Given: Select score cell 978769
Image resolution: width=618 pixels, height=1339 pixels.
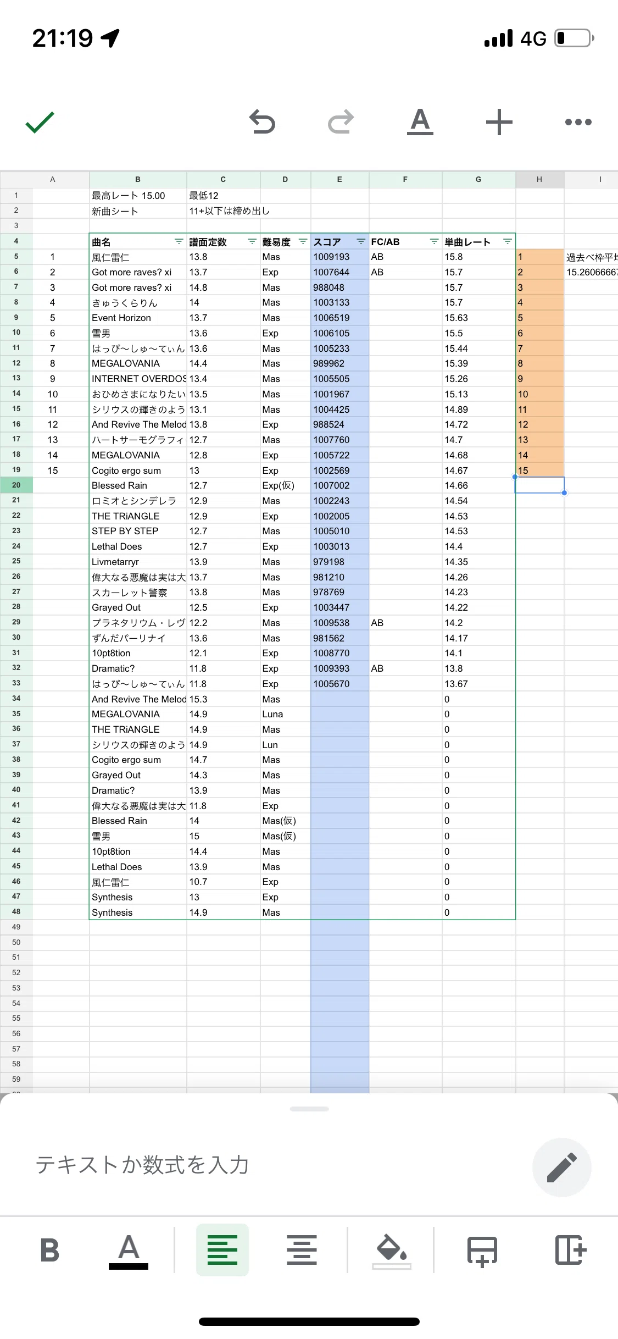Looking at the screenshot, I should pyautogui.click(x=339, y=592).
